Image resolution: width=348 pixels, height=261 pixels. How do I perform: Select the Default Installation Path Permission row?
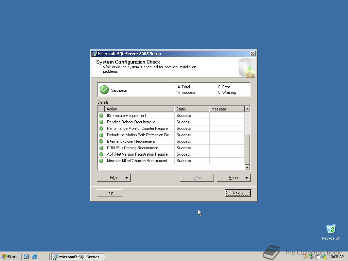point(171,135)
